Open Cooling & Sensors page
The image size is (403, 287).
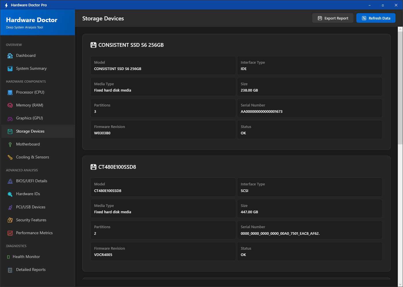(38, 157)
